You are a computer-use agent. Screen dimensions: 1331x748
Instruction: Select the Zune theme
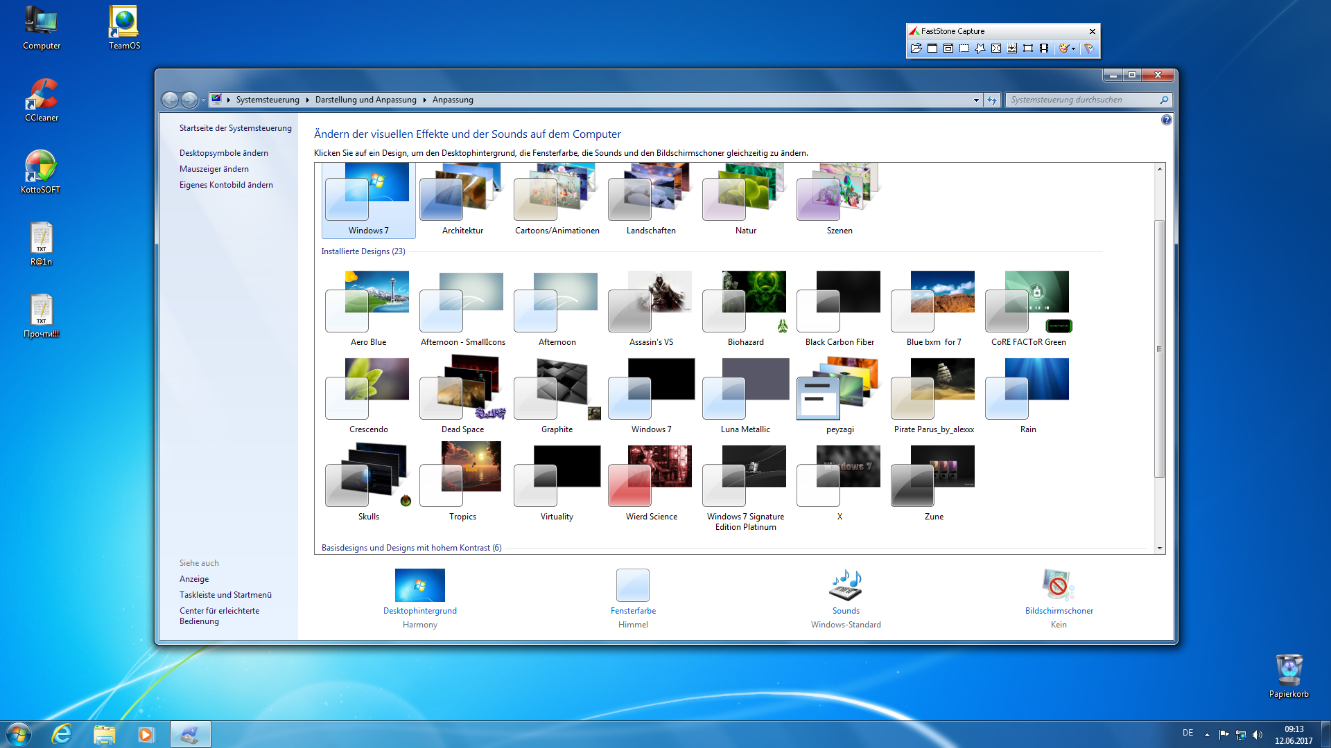click(x=934, y=483)
